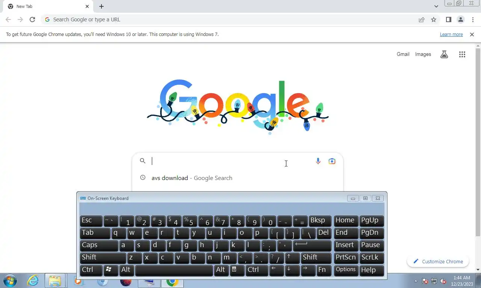
Task: Toggle the right Shift key
Action: pyautogui.click(x=316, y=258)
